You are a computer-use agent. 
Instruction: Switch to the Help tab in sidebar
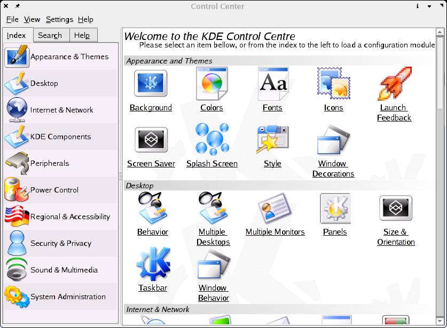pos(83,35)
